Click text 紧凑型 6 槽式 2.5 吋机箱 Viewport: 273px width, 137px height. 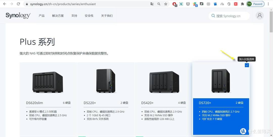tap(43, 112)
